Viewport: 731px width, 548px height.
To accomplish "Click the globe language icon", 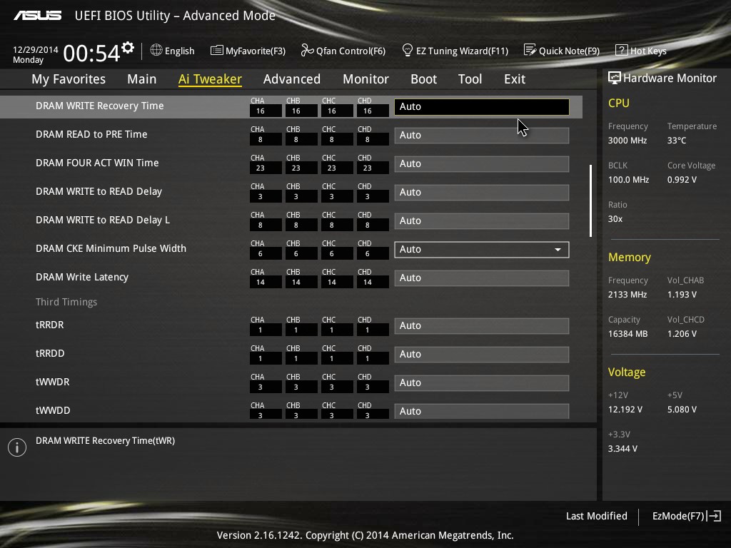I will pos(156,50).
